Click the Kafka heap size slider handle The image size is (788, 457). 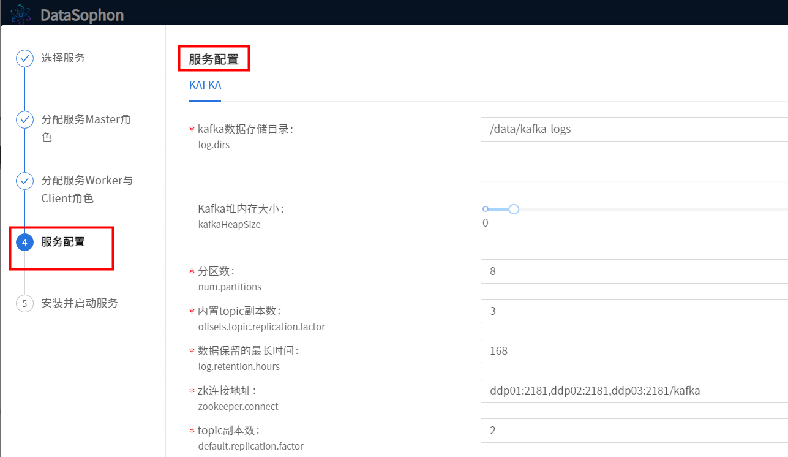coord(514,210)
